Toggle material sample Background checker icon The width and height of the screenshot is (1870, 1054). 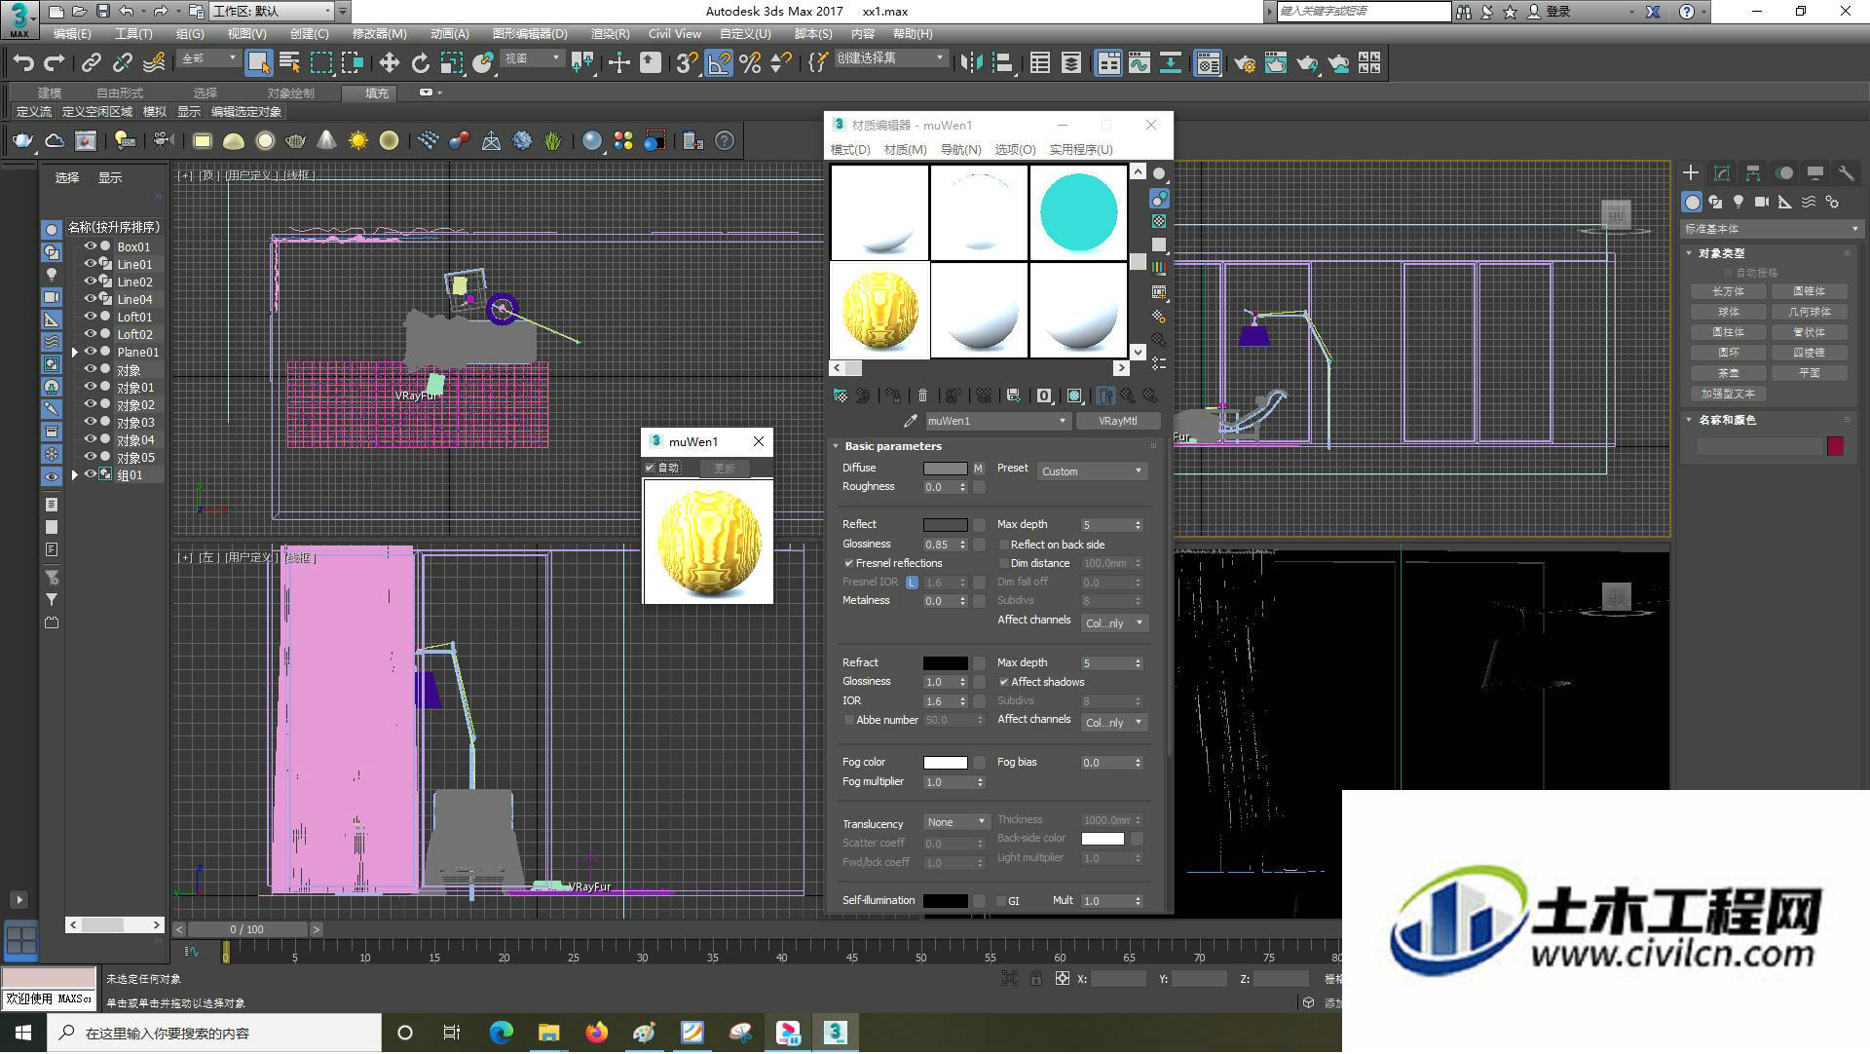click(1159, 222)
